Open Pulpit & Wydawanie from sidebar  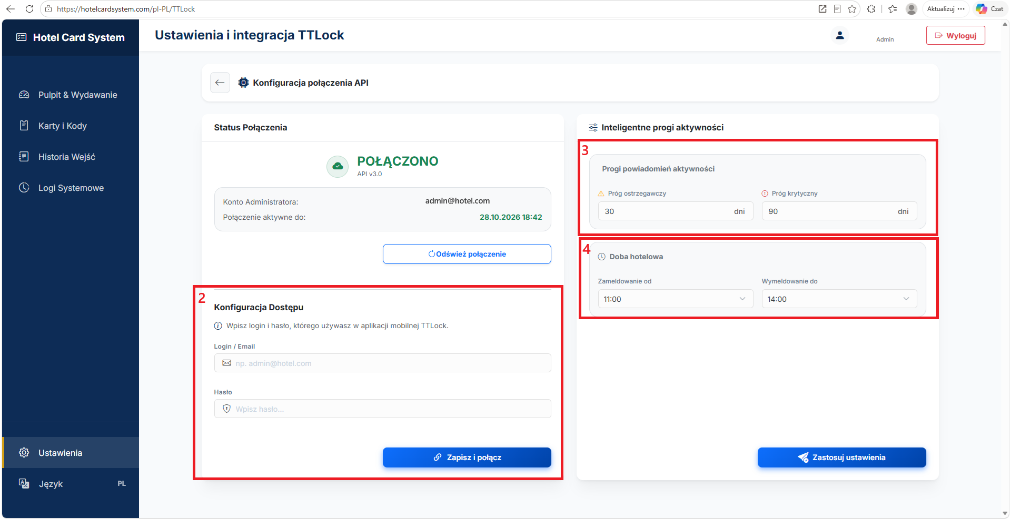coord(71,95)
